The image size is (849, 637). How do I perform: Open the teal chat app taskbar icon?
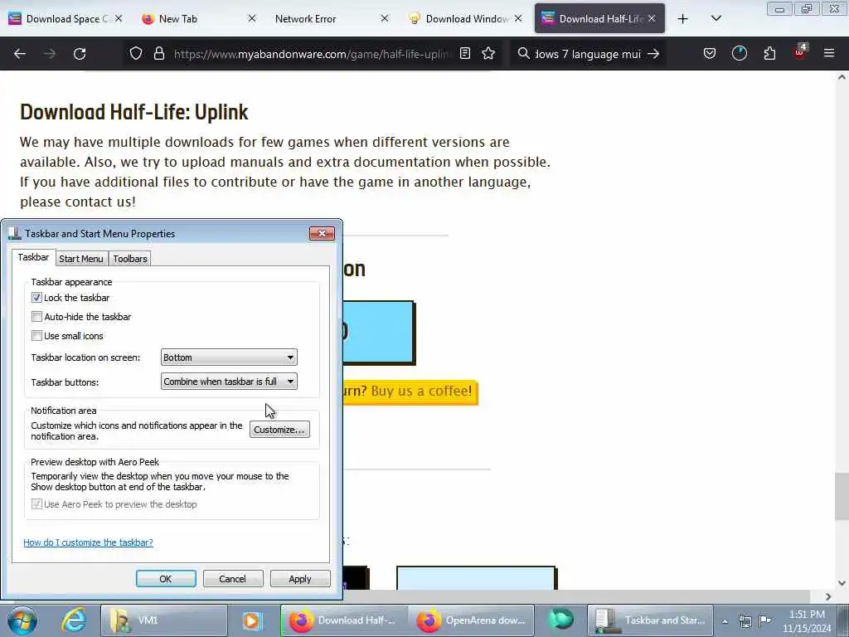point(560,620)
